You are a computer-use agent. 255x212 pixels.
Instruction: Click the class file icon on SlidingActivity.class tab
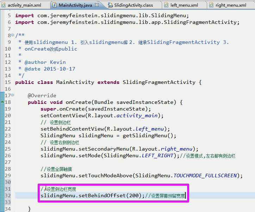click(110, 5)
